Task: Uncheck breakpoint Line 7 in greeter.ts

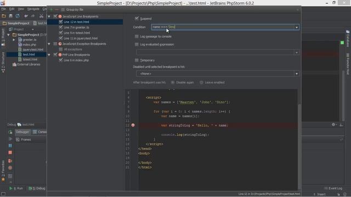Action: (x=61, y=27)
